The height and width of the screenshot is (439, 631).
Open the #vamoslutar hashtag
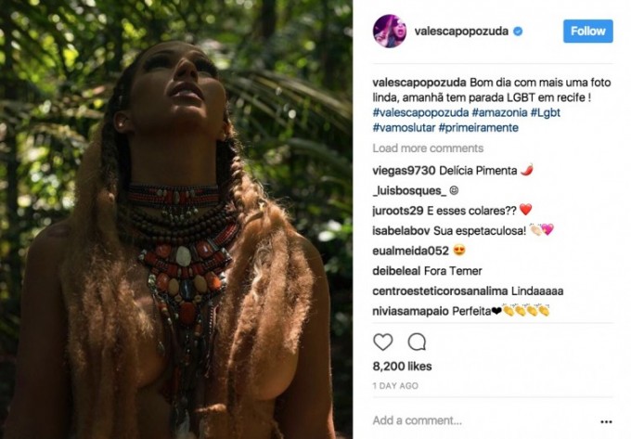pos(403,127)
